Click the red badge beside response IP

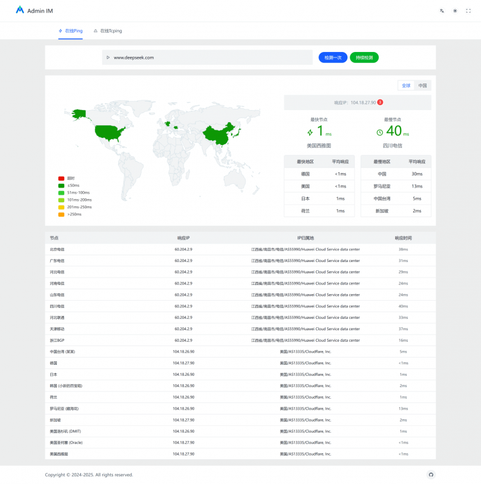pyautogui.click(x=380, y=102)
